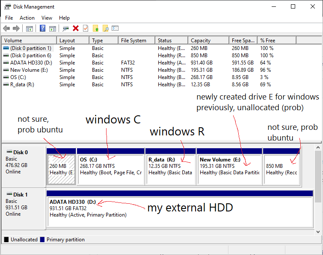The width and height of the screenshot is (323, 255).
Task: Click Disk 0 drive icon in lower pane
Action: coord(9,152)
